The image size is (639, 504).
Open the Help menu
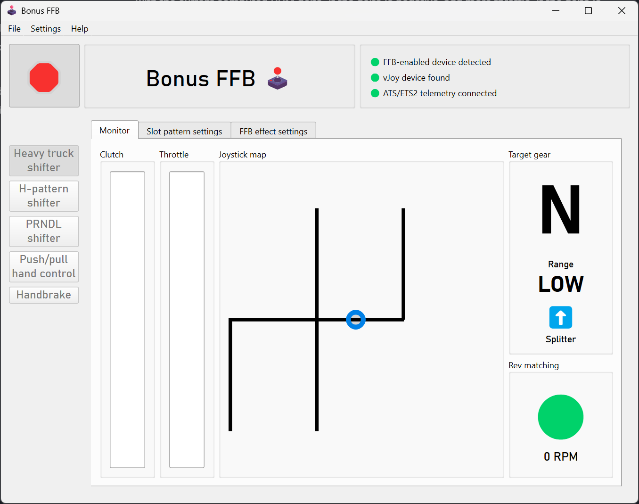pos(80,29)
